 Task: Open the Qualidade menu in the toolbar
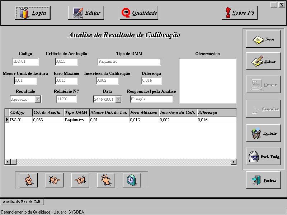tap(139, 13)
